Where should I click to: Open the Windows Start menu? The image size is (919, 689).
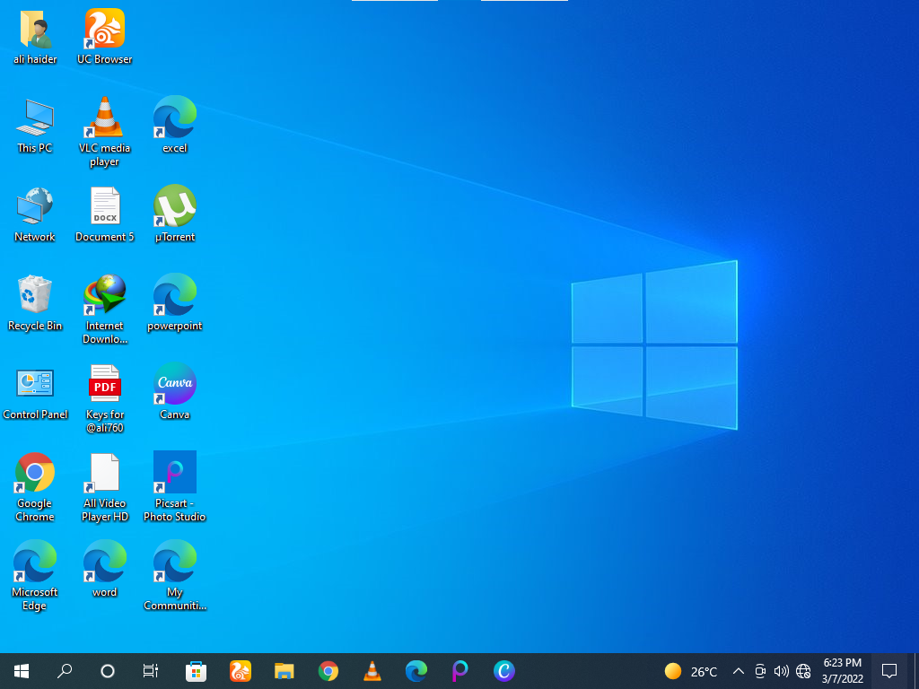pyautogui.click(x=22, y=671)
